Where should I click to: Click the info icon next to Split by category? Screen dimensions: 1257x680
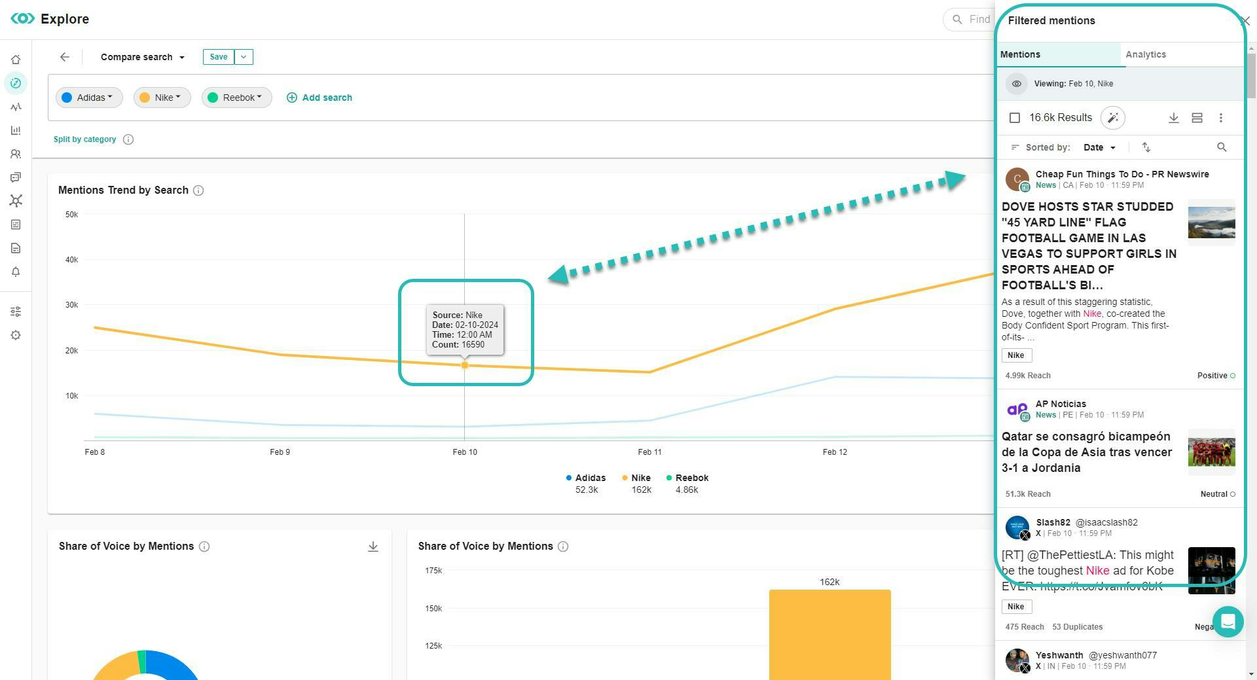pos(128,139)
